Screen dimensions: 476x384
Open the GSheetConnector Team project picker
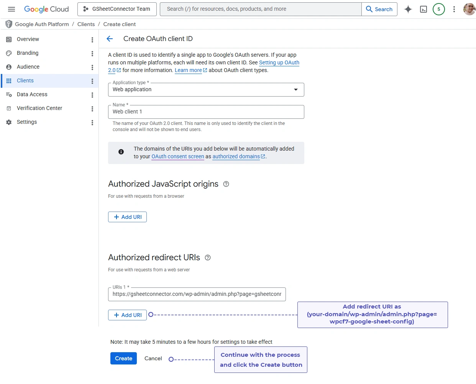[x=117, y=9]
